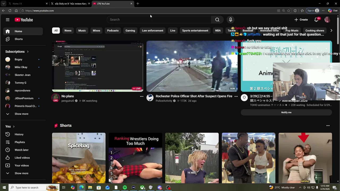Open the No plans live stream thumbnail
The width and height of the screenshot is (340, 191).
tap(97, 66)
